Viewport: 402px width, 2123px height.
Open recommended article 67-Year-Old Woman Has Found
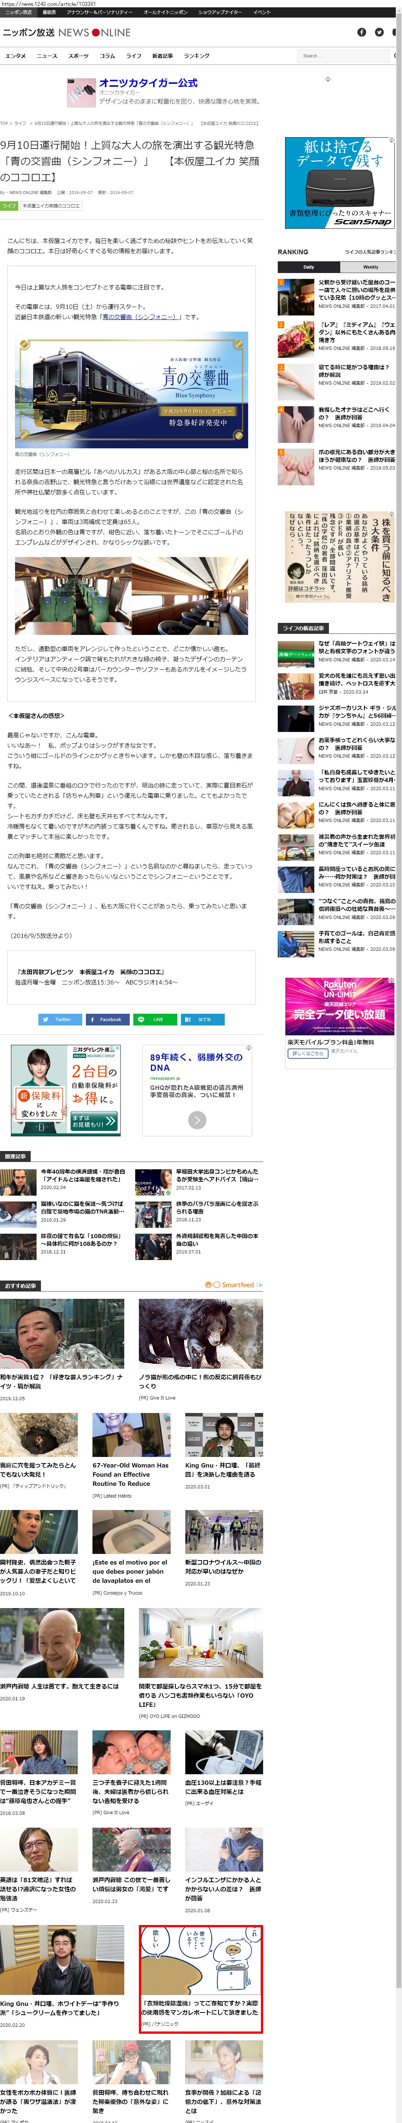pos(131,1474)
